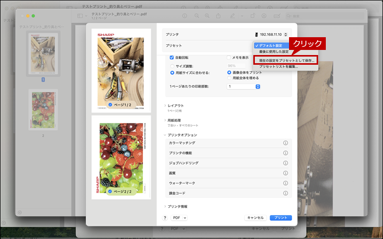Viewport: 383px width, 239px height.
Task: Click info icon next to ジョブハンドリング
Action: pyautogui.click(x=285, y=163)
